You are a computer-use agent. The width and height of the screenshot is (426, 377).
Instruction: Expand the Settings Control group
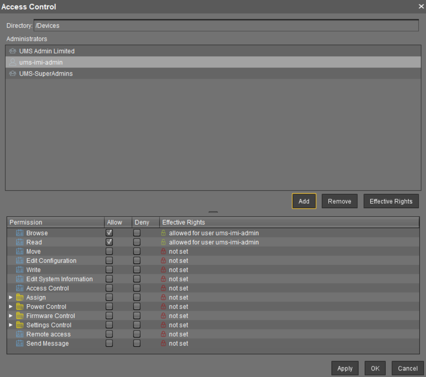click(x=11, y=325)
